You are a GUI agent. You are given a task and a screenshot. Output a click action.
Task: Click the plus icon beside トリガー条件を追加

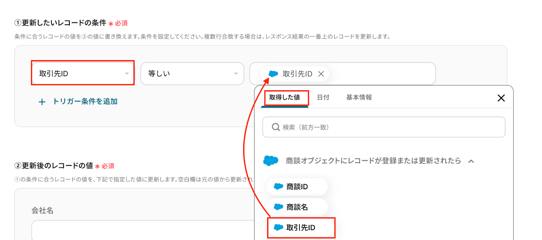coord(42,102)
